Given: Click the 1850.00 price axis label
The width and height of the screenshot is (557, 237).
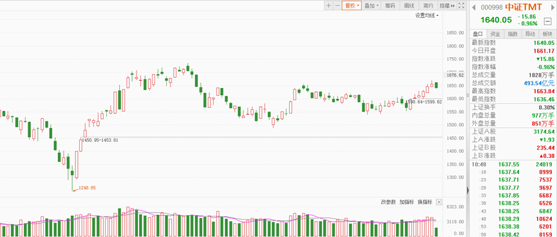Looking at the screenshot, I should (x=455, y=33).
